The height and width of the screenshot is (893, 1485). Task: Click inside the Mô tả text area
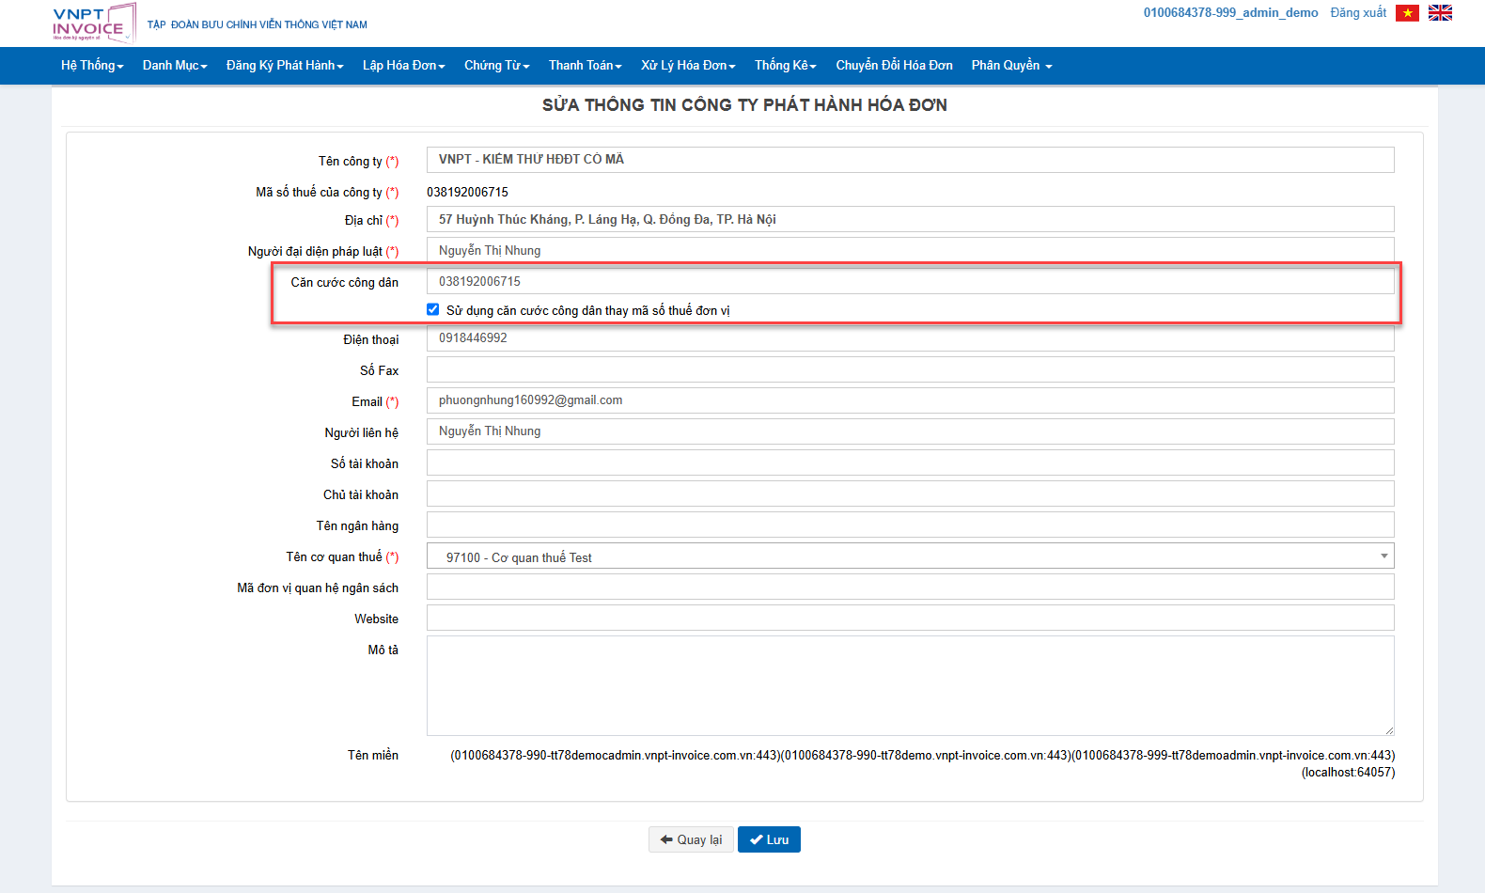pos(910,685)
